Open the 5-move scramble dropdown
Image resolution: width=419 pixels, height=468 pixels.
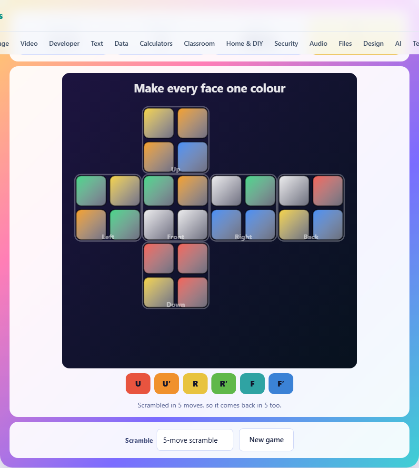tap(195, 440)
